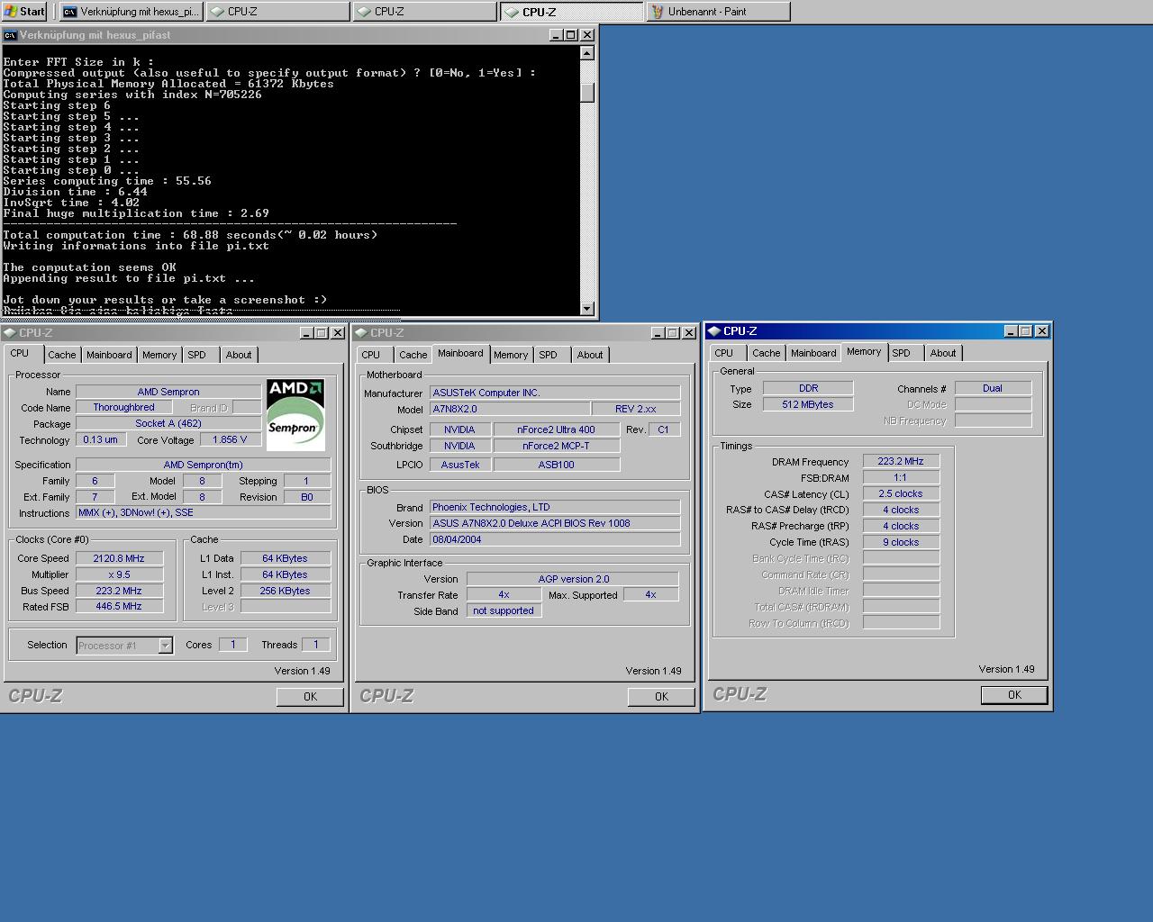The height and width of the screenshot is (922, 1153).
Task: Click Core Voltage value 1.856 V
Action: coord(230,439)
